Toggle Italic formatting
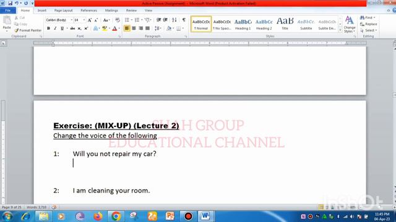 tap(55, 28)
